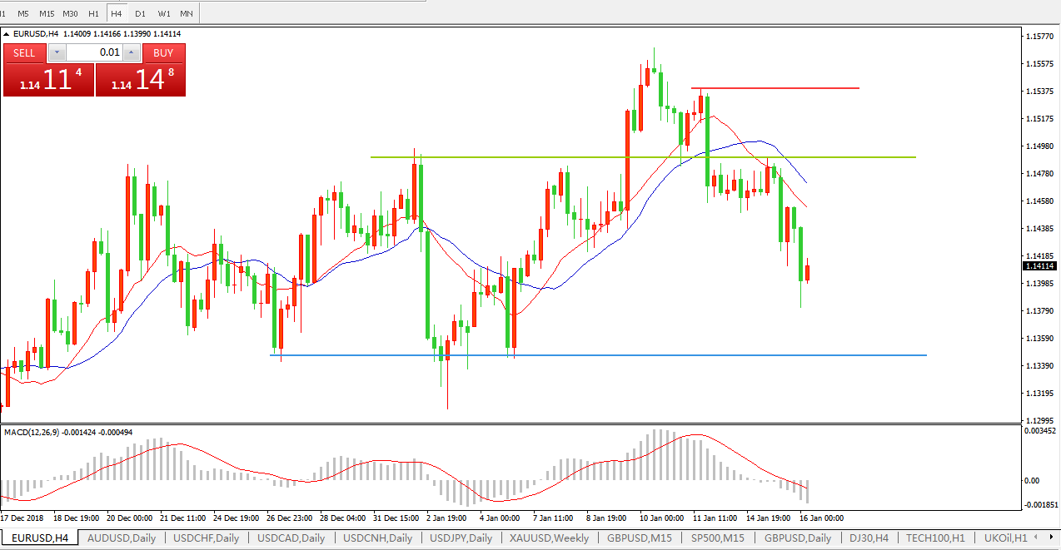Open the AUDUSD,Daily chart tab
This screenshot has height=550, width=1061.
(122, 538)
